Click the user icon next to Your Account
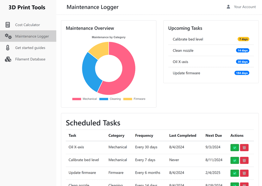This screenshot has height=186, width=262. tap(228, 7)
